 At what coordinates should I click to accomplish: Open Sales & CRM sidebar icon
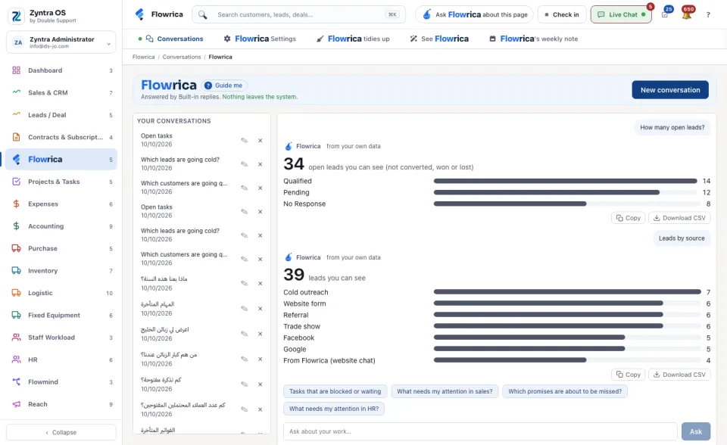click(x=16, y=92)
